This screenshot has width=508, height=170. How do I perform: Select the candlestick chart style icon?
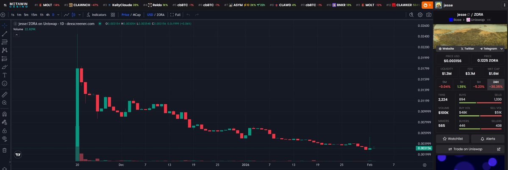(x=74, y=15)
